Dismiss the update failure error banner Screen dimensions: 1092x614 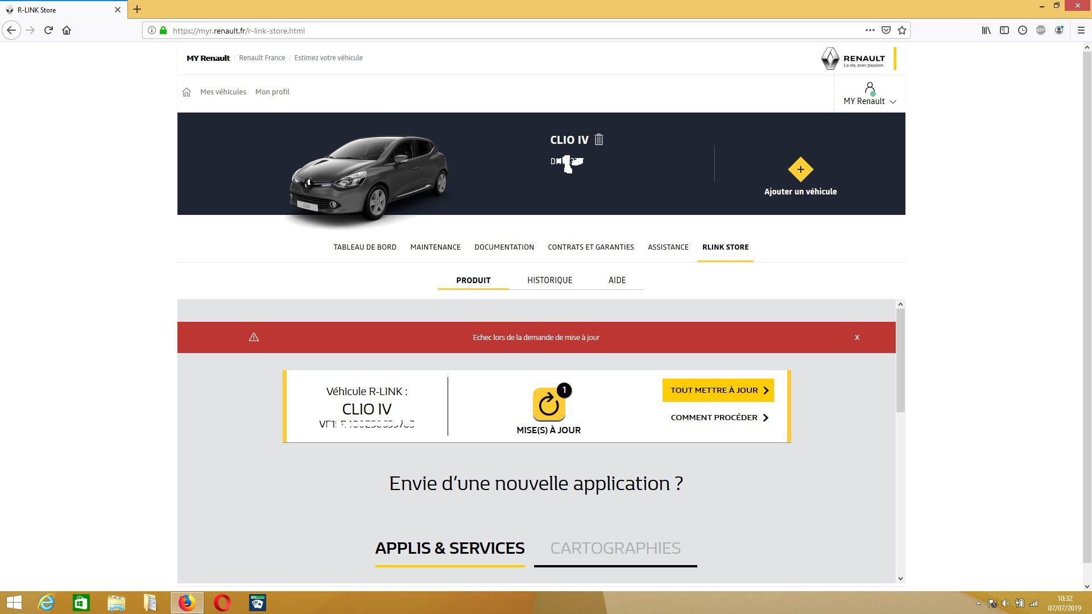click(x=857, y=338)
